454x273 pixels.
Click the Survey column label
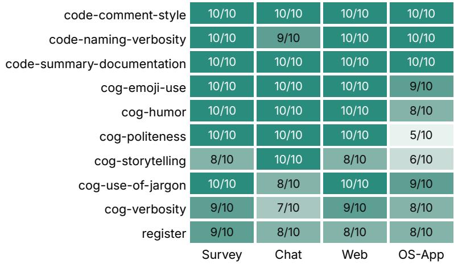pyautogui.click(x=222, y=255)
